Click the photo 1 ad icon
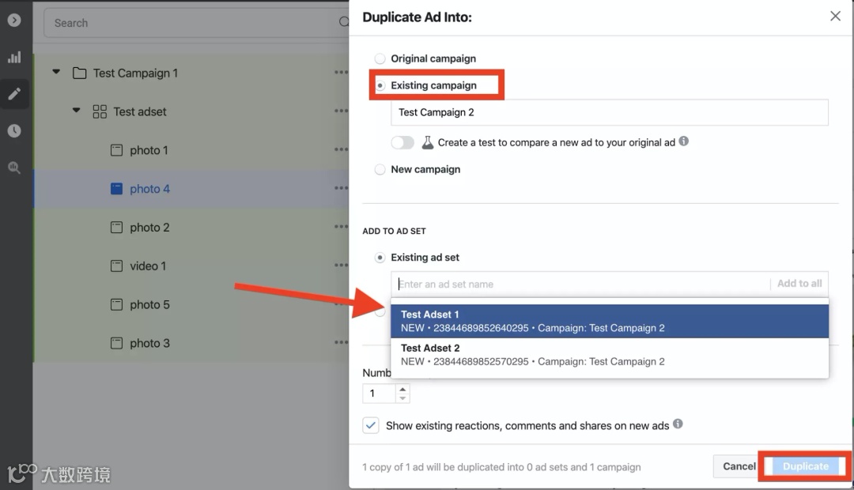Screen dimensions: 854x490 [x=116, y=150]
